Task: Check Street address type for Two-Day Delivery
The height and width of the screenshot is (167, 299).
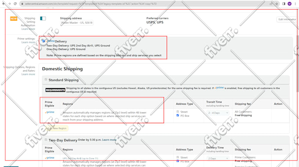Action: coord(178,157)
